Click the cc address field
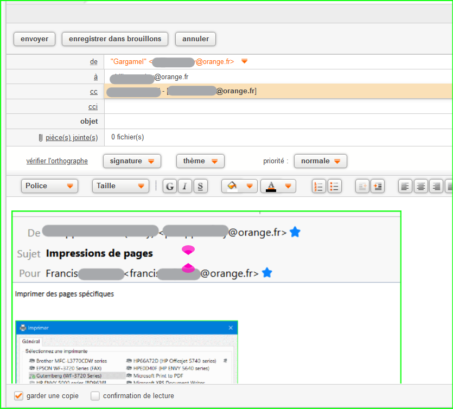Screen dimensions: 453x409 point(278,91)
